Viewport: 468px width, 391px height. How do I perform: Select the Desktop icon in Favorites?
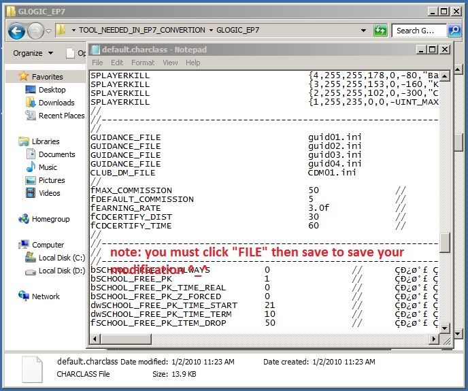tap(52, 90)
